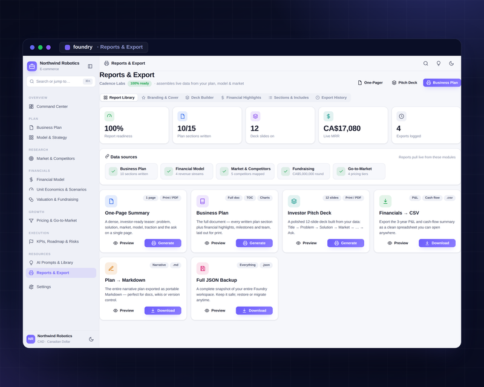Click the lightbulb tips icon
Screen dimensions: 484x387
click(438, 63)
